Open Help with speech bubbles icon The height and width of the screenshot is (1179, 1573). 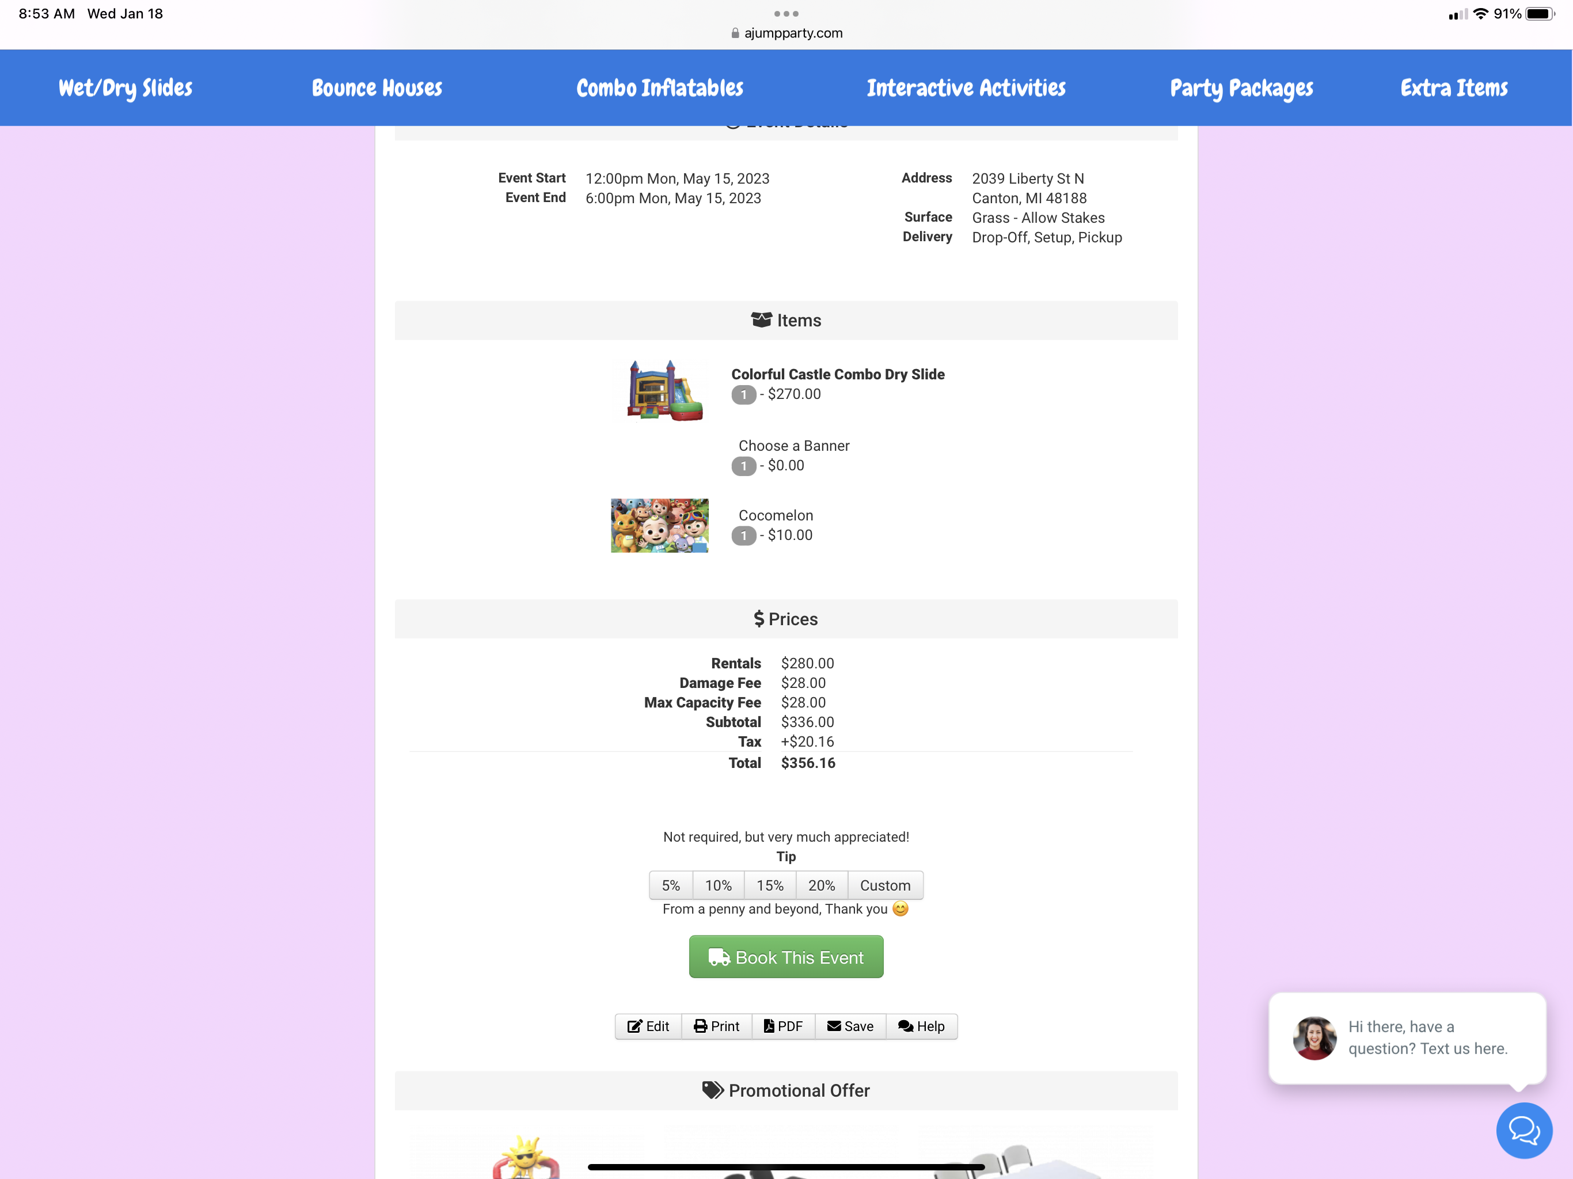click(x=921, y=1026)
